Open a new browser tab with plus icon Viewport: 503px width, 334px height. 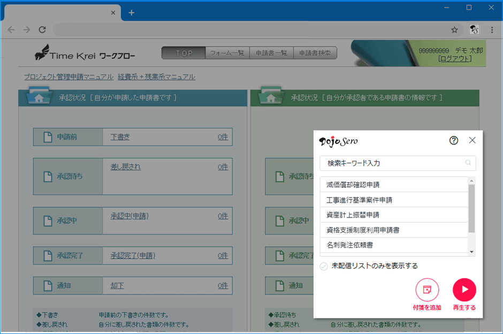[132, 13]
